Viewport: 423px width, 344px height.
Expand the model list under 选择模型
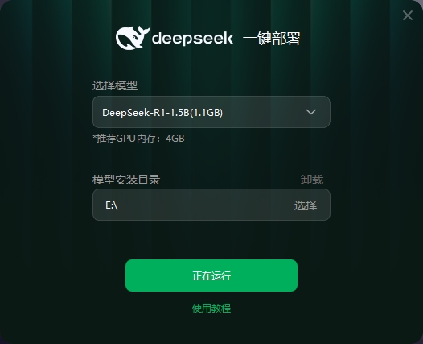point(211,112)
